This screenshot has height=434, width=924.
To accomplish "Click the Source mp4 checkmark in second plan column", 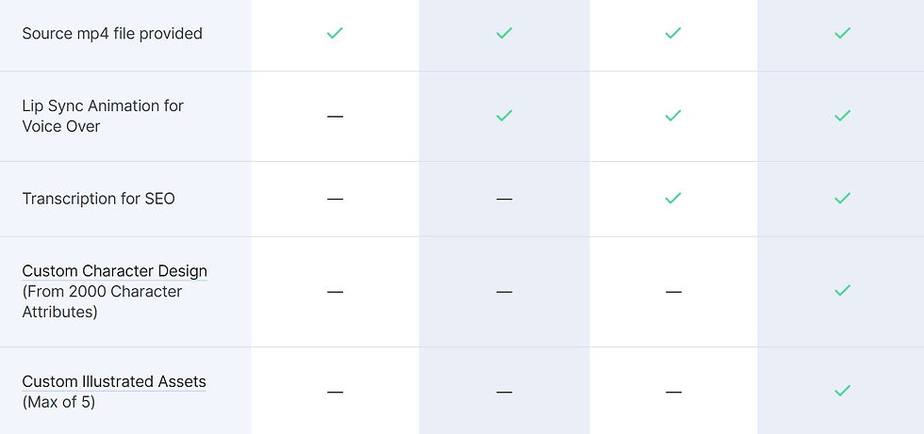I will pyautogui.click(x=504, y=33).
